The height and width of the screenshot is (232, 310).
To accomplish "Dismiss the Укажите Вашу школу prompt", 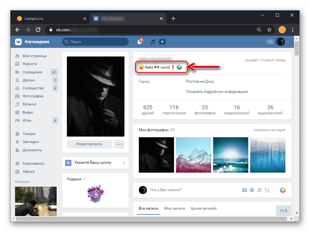I will tap(124, 163).
